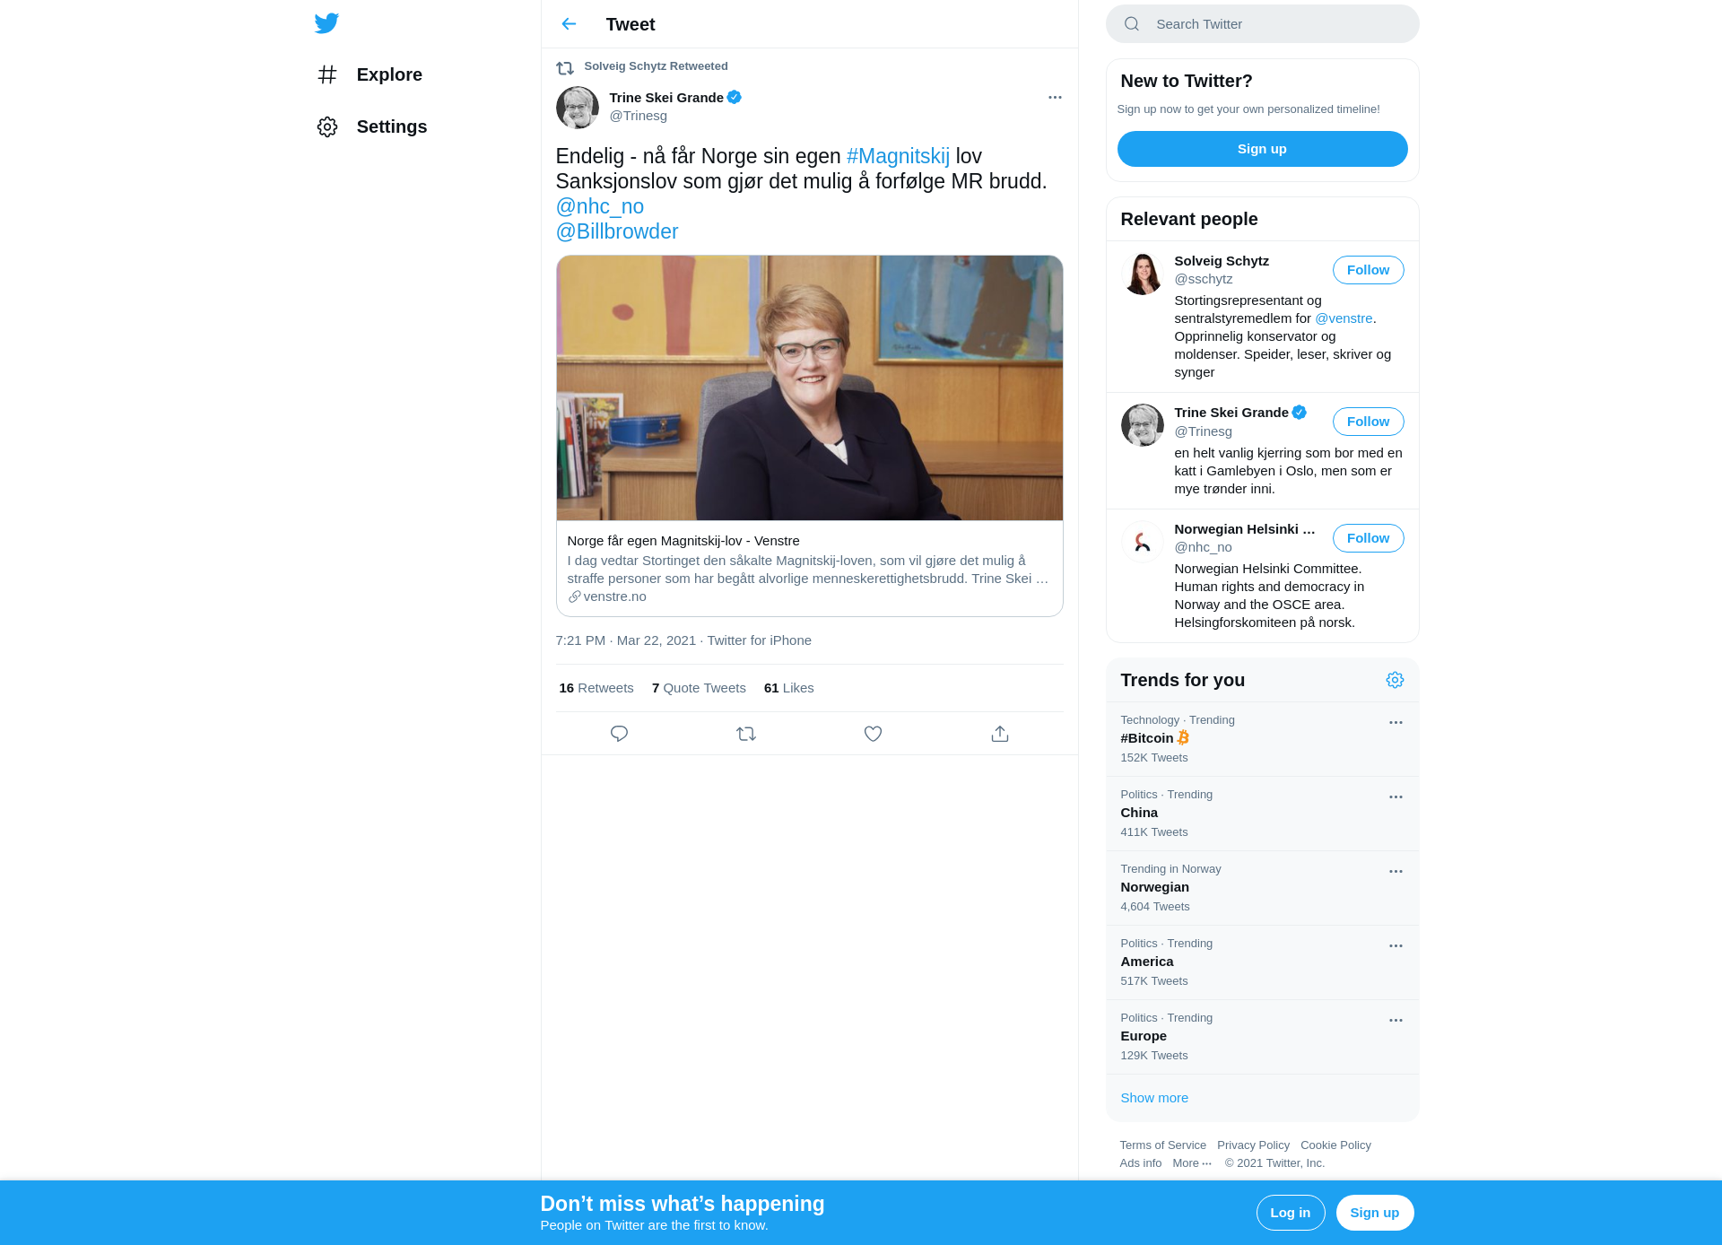Like the tweet with the heart icon
This screenshot has width=1722, height=1245.
pyautogui.click(x=873, y=734)
